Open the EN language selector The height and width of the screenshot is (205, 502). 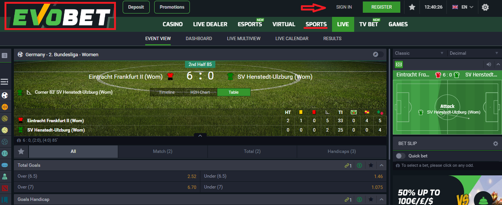pos(463,7)
